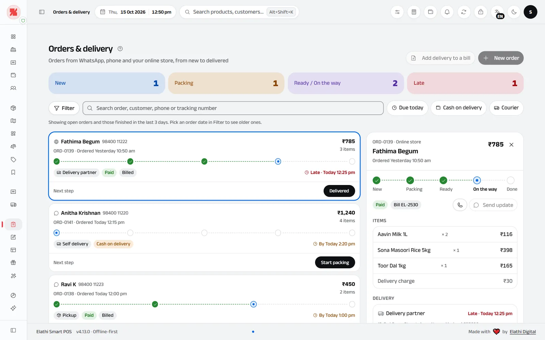Toggle the Courier filter chip
Viewport: 545px width, 340px height.
(506, 108)
